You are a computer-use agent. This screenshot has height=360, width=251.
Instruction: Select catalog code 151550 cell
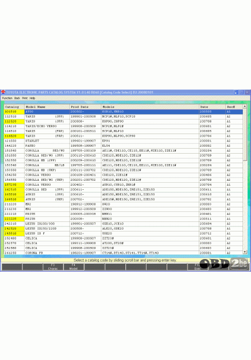pos(14,156)
